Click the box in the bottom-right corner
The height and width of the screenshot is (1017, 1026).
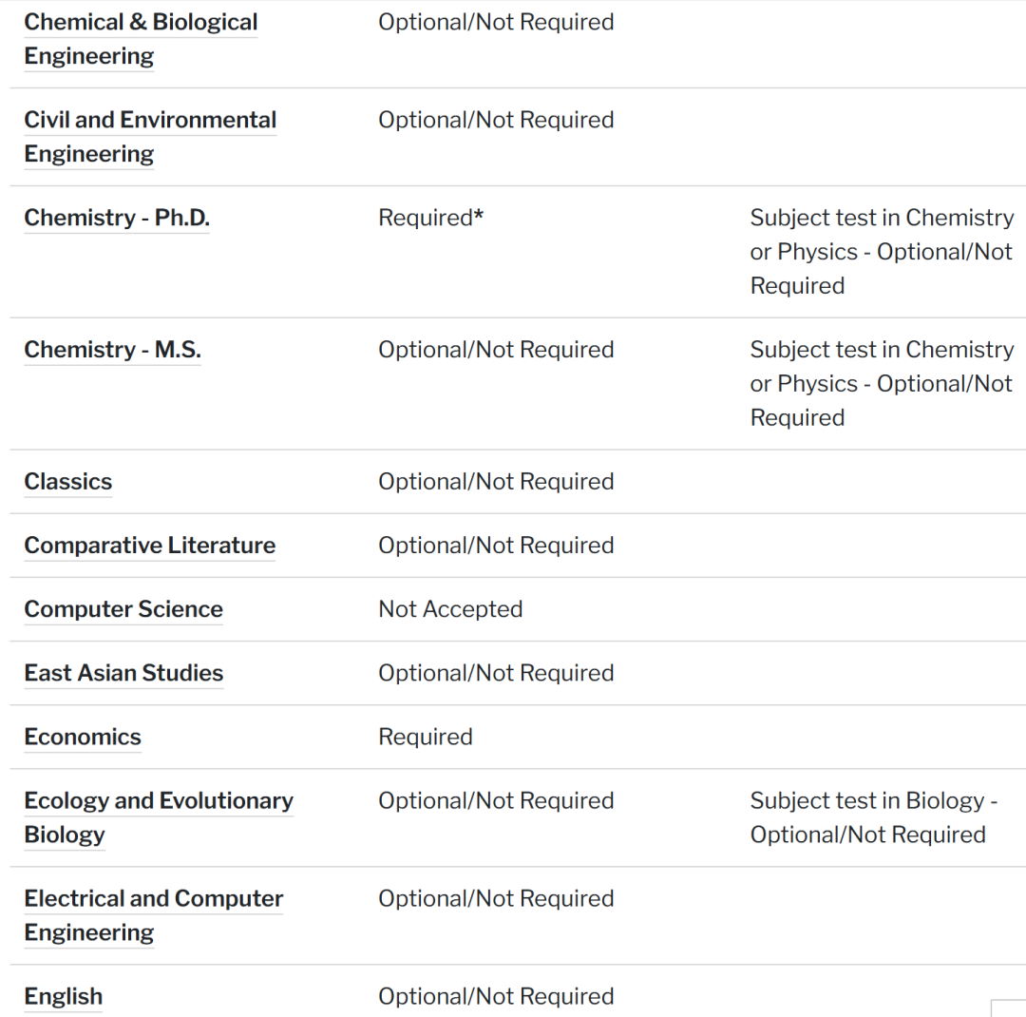coord(1007,1007)
